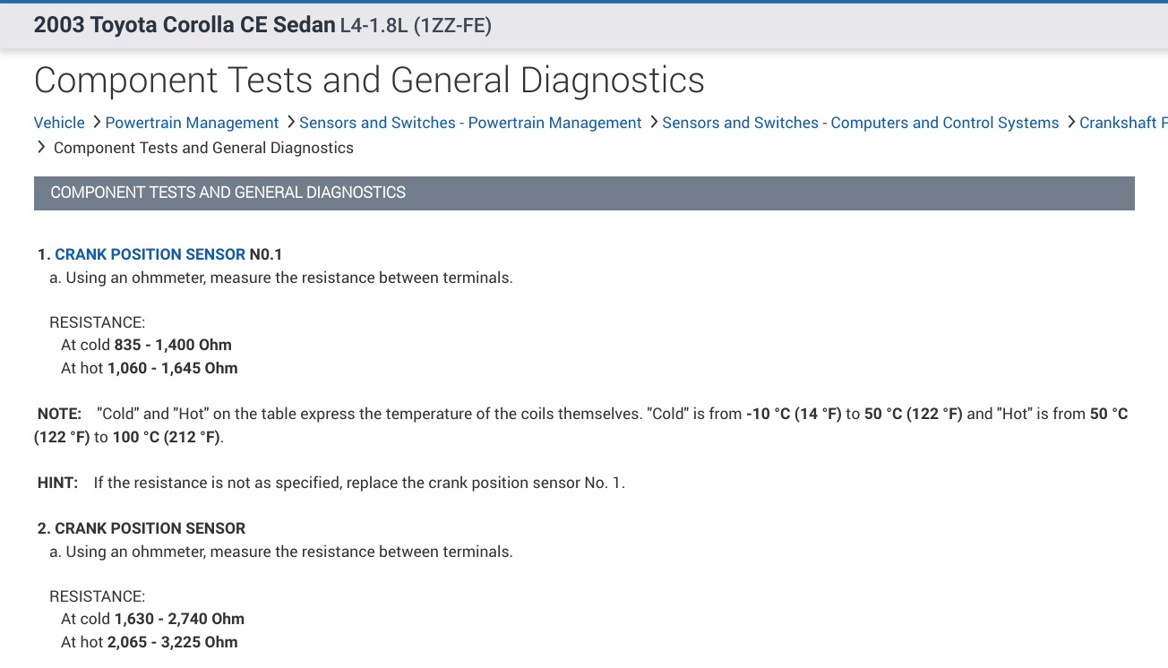This screenshot has height=668, width=1168.
Task: Click the hot resistance value 1,060 - 1,645 Ohm
Action: click(x=173, y=368)
